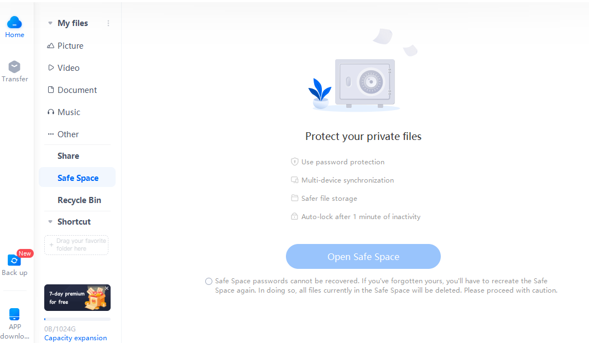This screenshot has height=343, width=589.
Task: Click the Music headphones icon
Action: 51,112
